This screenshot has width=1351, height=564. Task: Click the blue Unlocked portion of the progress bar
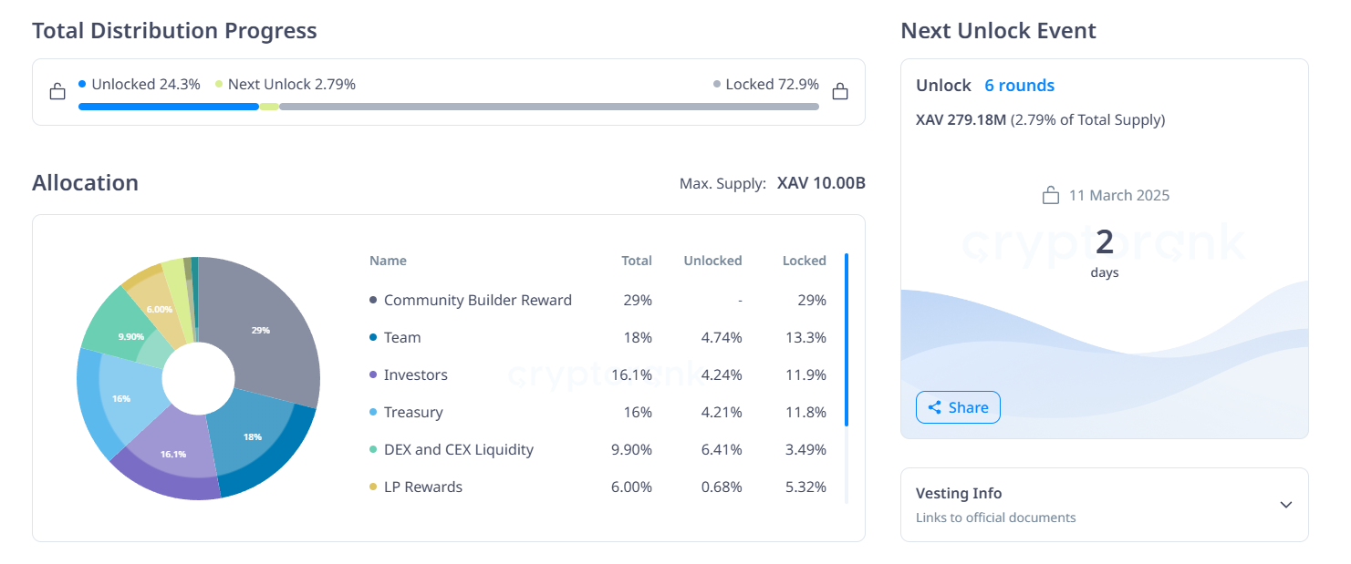tap(169, 107)
